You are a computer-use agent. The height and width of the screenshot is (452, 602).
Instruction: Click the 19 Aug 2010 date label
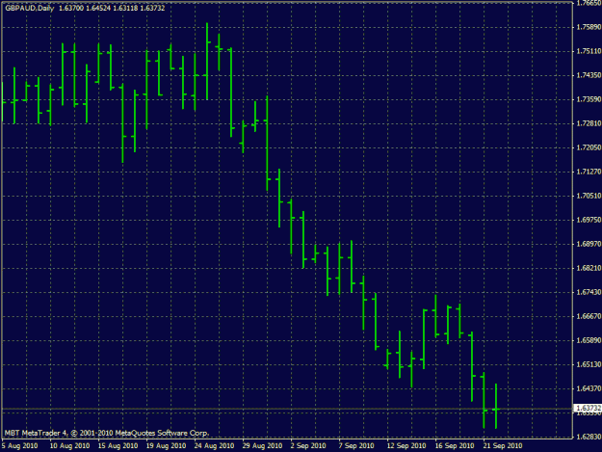tap(166, 446)
